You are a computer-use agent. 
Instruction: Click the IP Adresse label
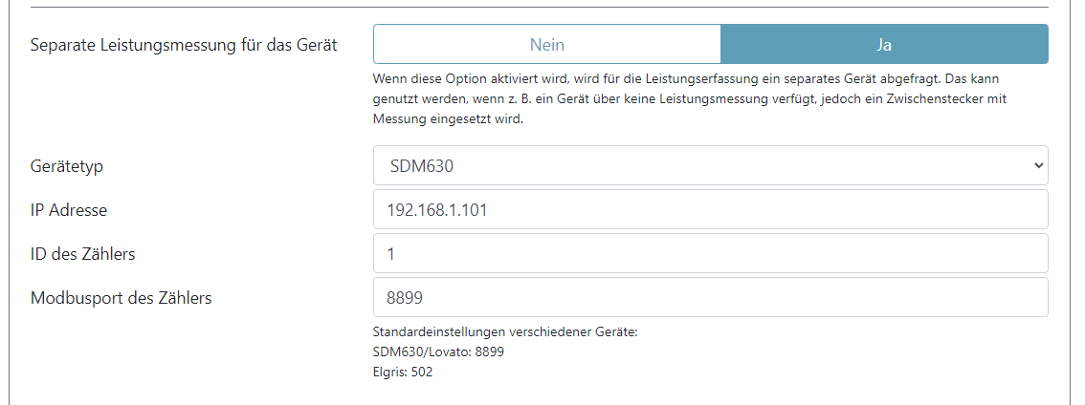[69, 209]
